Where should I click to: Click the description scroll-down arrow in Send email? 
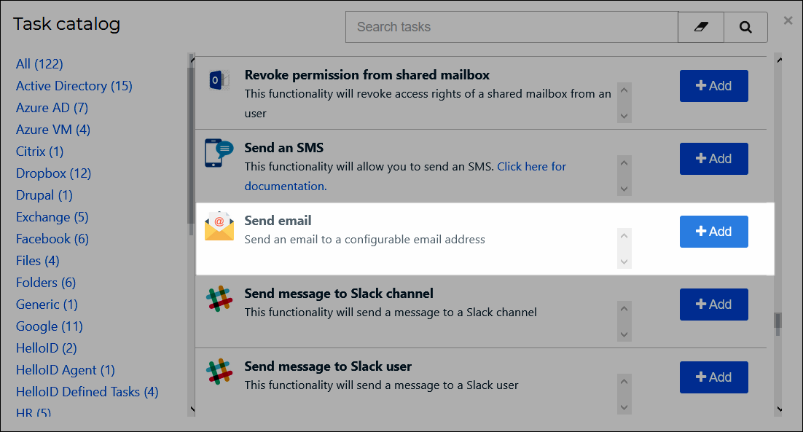point(624,262)
